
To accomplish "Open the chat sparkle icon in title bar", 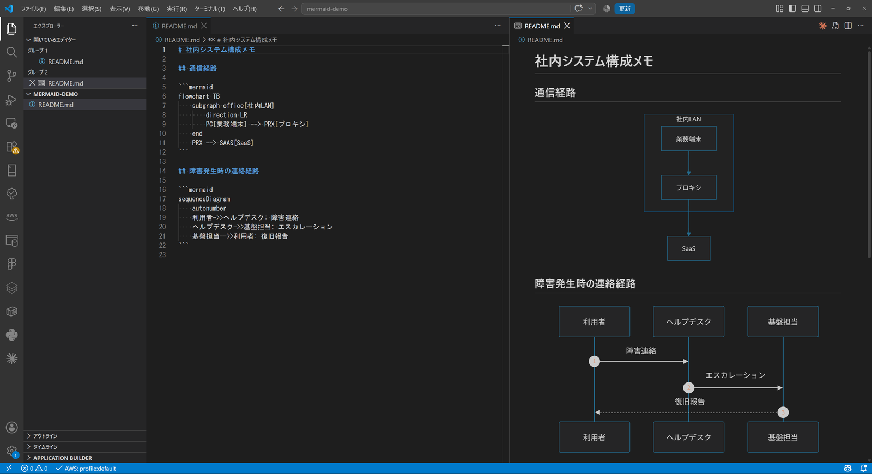I will click(578, 9).
